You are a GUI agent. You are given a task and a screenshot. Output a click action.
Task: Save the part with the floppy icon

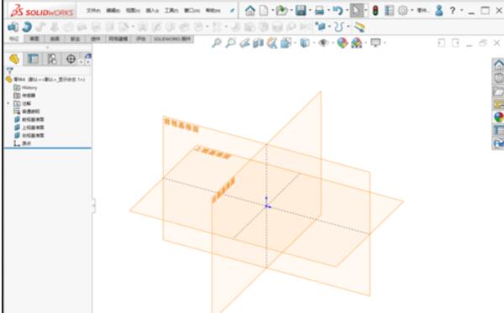[301, 11]
